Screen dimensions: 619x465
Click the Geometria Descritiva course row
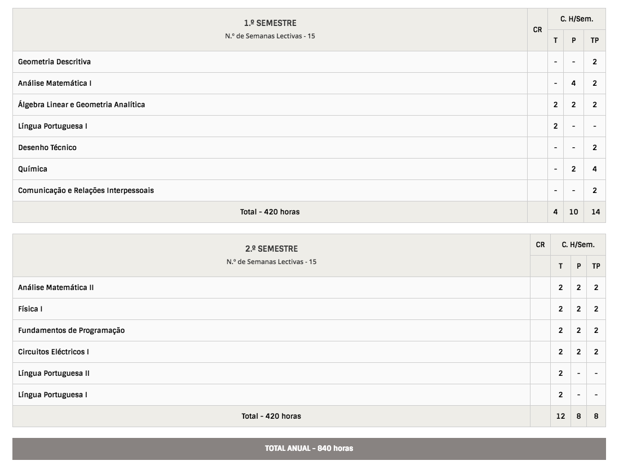tap(54, 62)
